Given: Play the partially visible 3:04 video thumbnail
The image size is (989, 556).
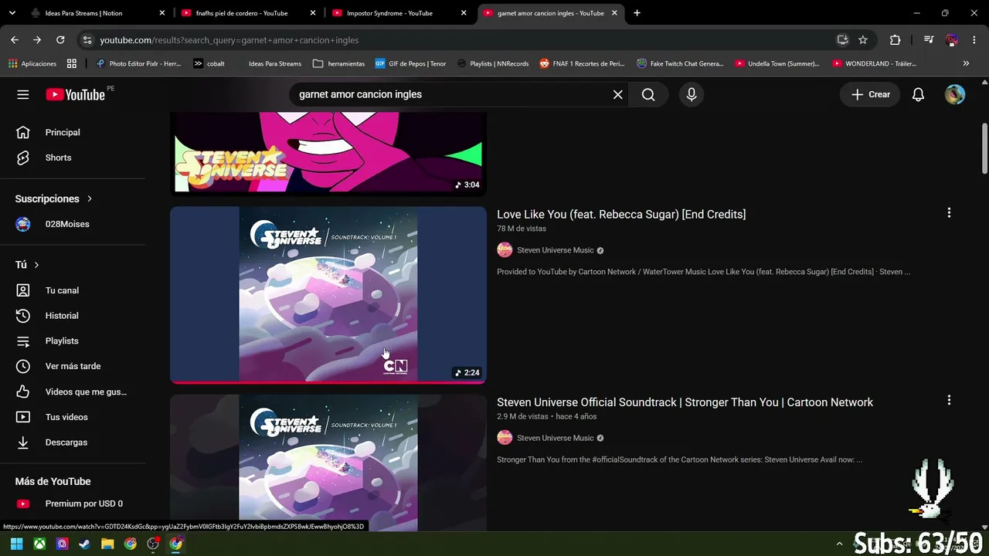Looking at the screenshot, I should point(328,152).
